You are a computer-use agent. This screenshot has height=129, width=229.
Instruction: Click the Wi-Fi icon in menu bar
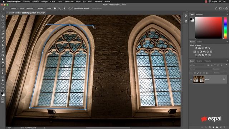[210, 1]
